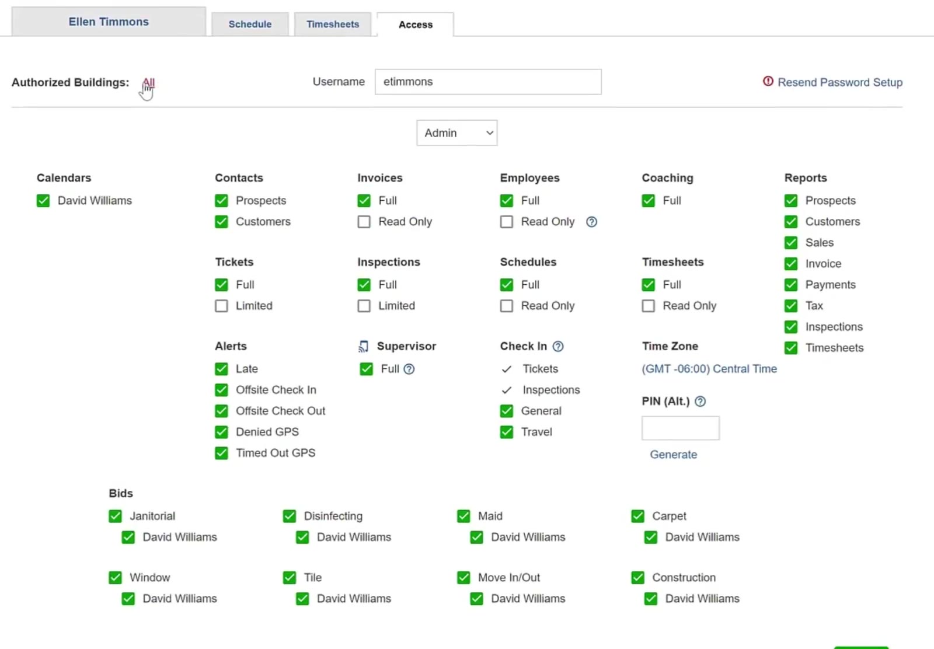Click the alert icon beside Resend Password Setup

tap(768, 81)
